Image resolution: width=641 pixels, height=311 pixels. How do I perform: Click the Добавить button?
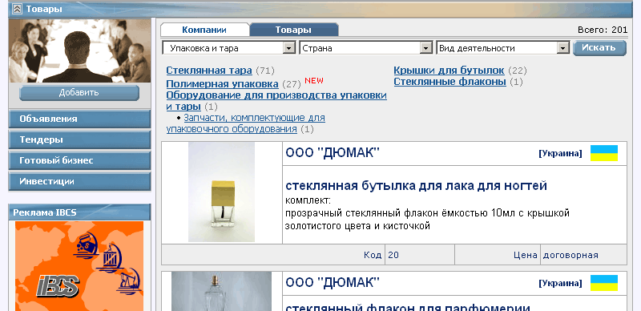pos(79,93)
